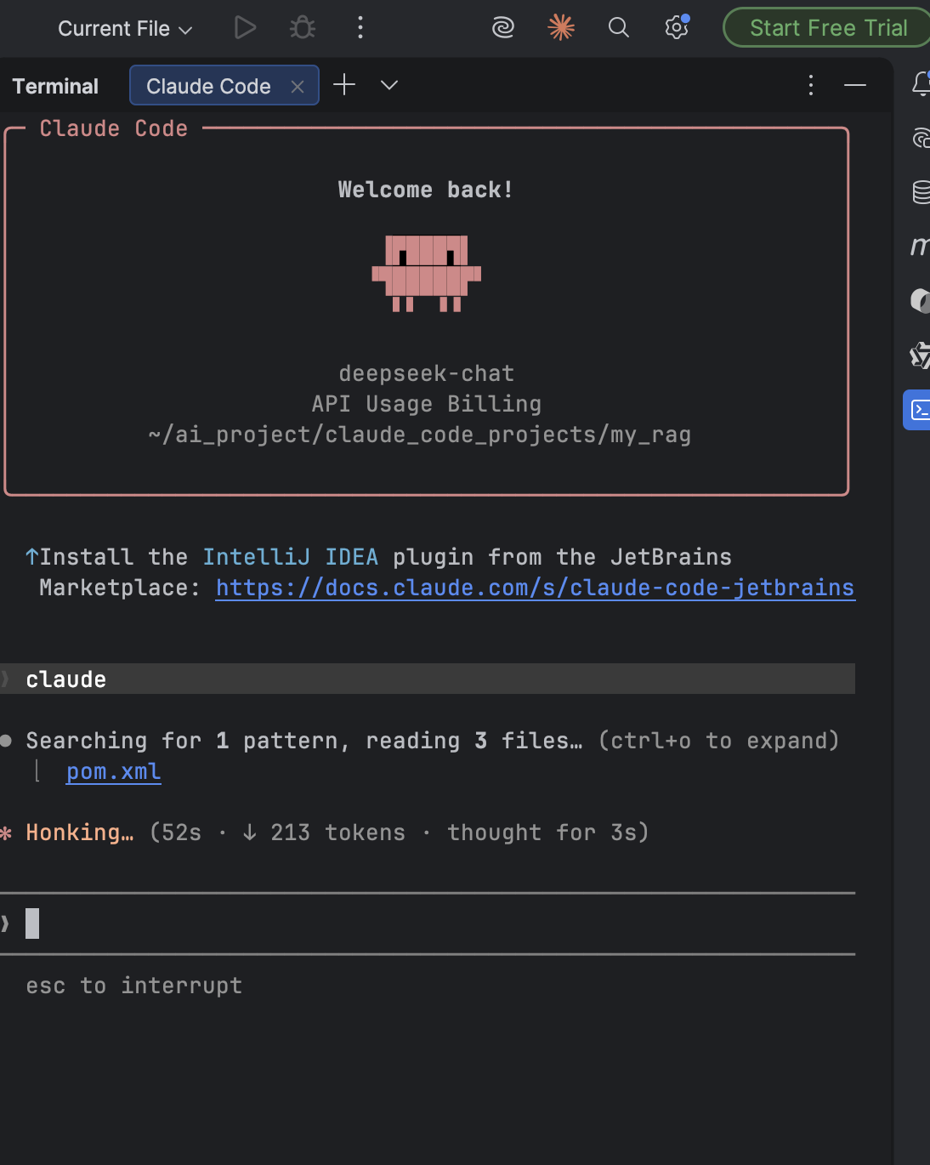Click the 'esc to interrupt' hint
Viewport: 930px width, 1165px height.
(134, 986)
